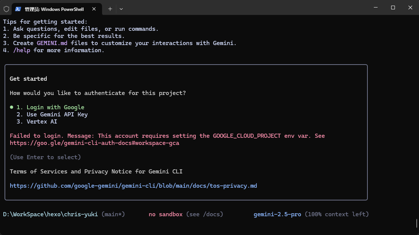Viewport: 419px width, 235px height.
Task: Click the main* git branch indicator
Action: (113, 214)
